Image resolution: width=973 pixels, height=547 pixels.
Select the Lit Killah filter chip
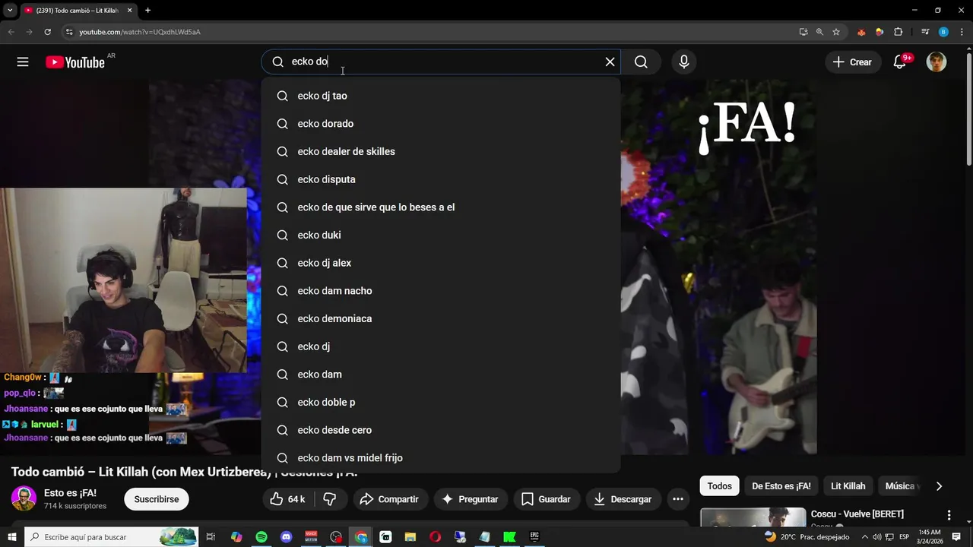pos(848,486)
